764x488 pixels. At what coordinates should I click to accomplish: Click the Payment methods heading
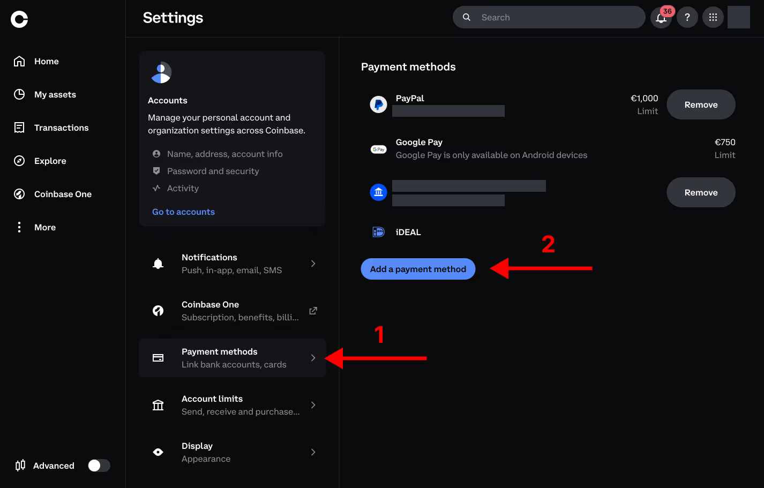(408, 66)
